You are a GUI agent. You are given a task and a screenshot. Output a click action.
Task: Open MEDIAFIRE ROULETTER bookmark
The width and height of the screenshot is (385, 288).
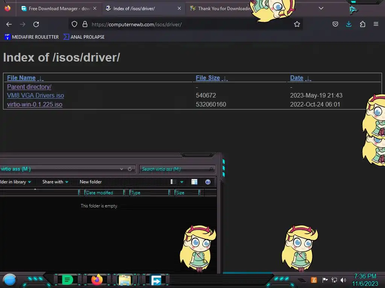32,37
